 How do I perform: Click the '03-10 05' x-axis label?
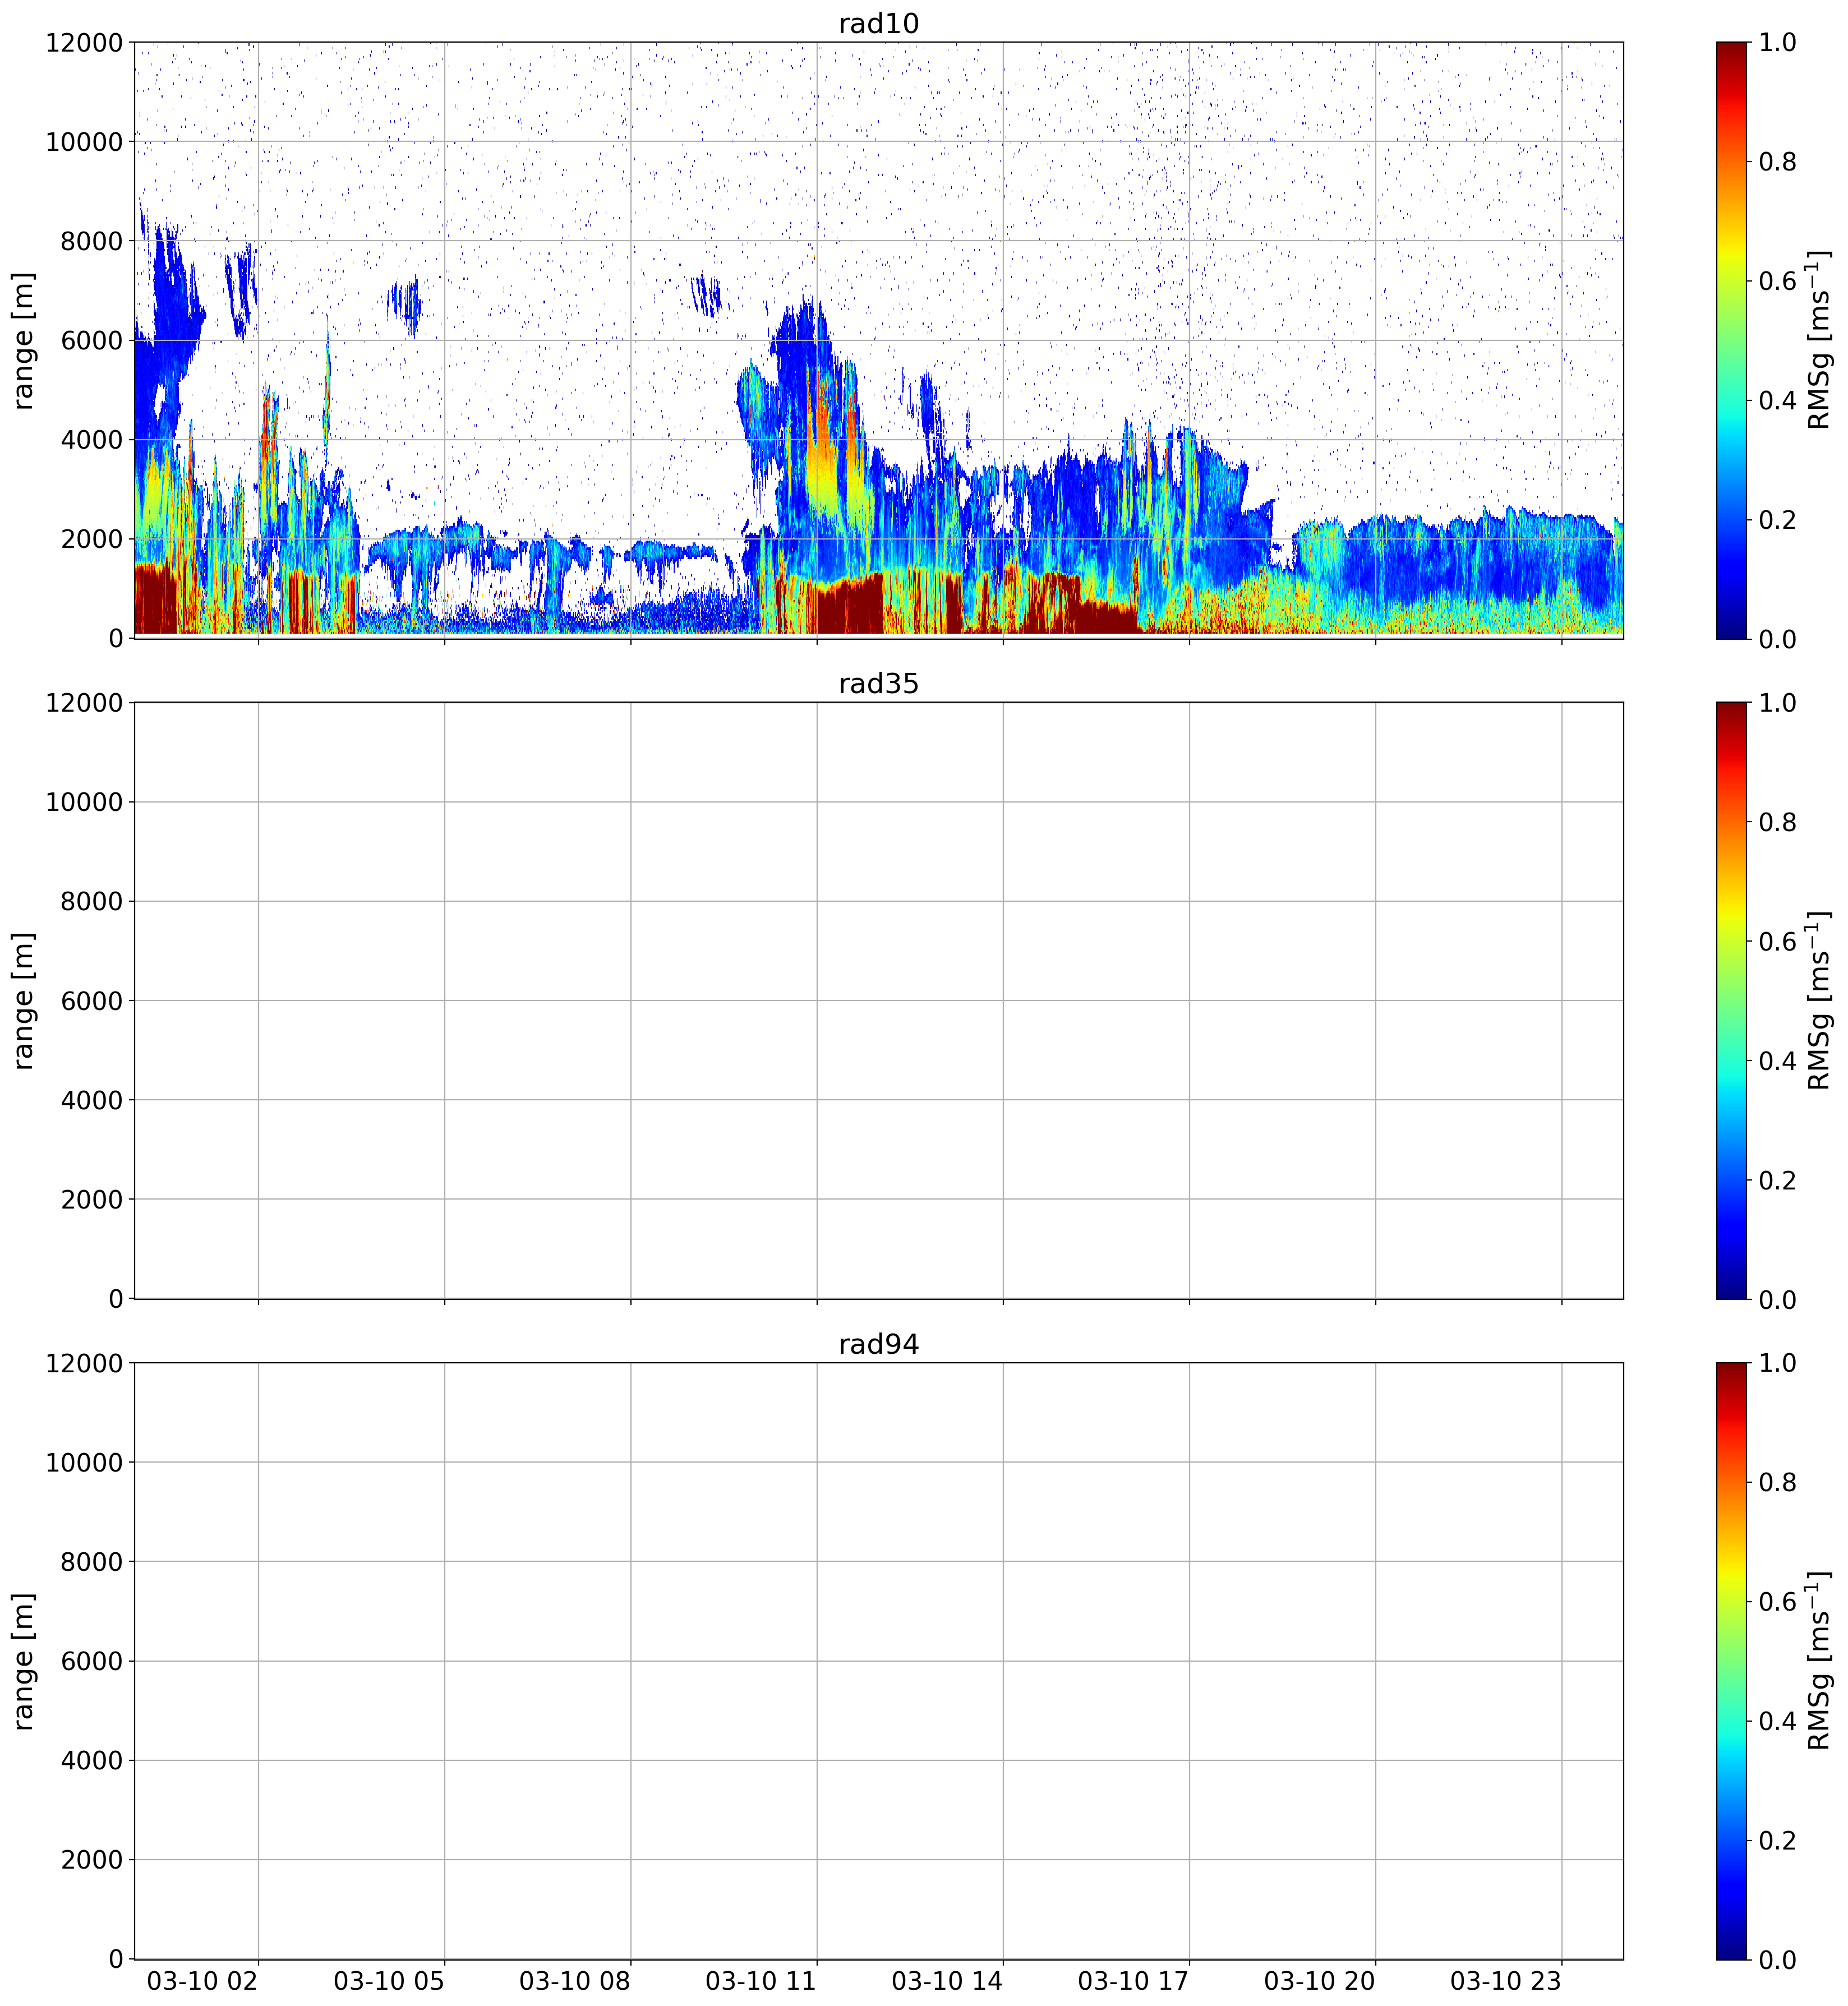(x=389, y=1981)
